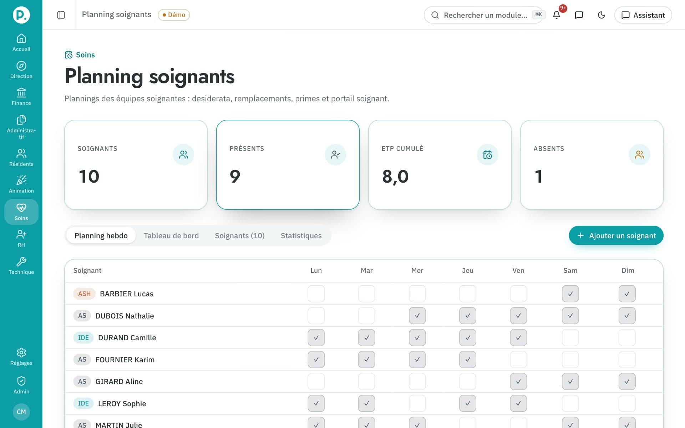
Task: Open the Soignants (10) tab
Action: coord(240,236)
